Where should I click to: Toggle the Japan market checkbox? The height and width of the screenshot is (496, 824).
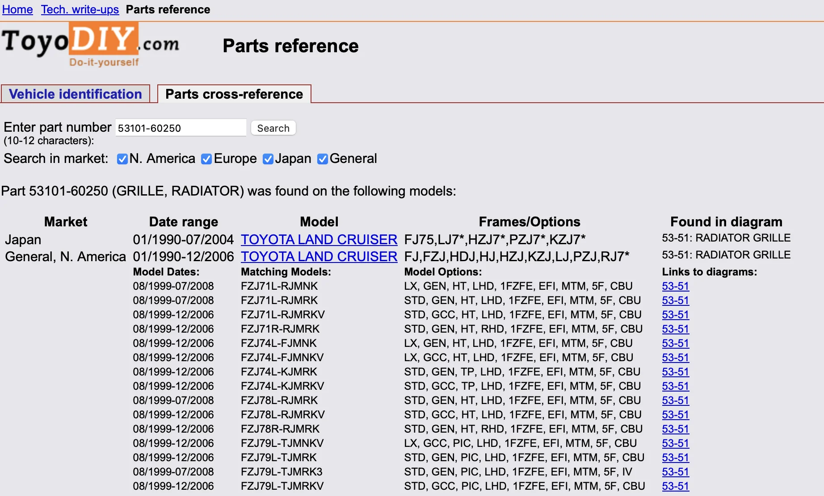[268, 159]
